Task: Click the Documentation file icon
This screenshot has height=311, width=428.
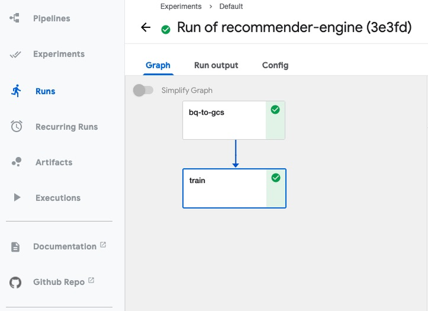Action: 15,247
